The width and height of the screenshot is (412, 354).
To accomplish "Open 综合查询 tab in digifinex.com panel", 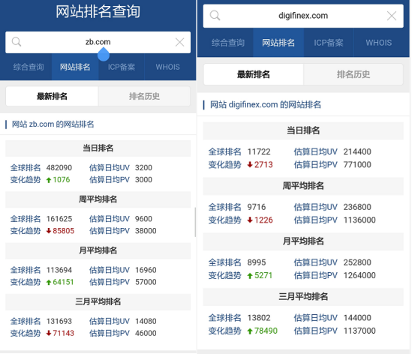I will click(x=228, y=43).
